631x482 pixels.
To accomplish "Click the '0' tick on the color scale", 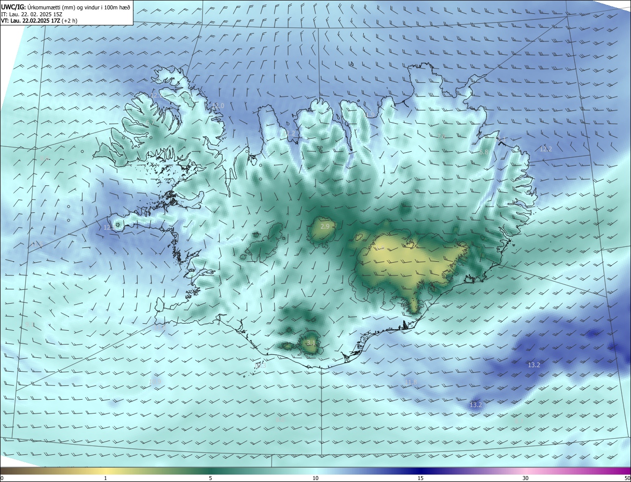I will click(x=1, y=478).
